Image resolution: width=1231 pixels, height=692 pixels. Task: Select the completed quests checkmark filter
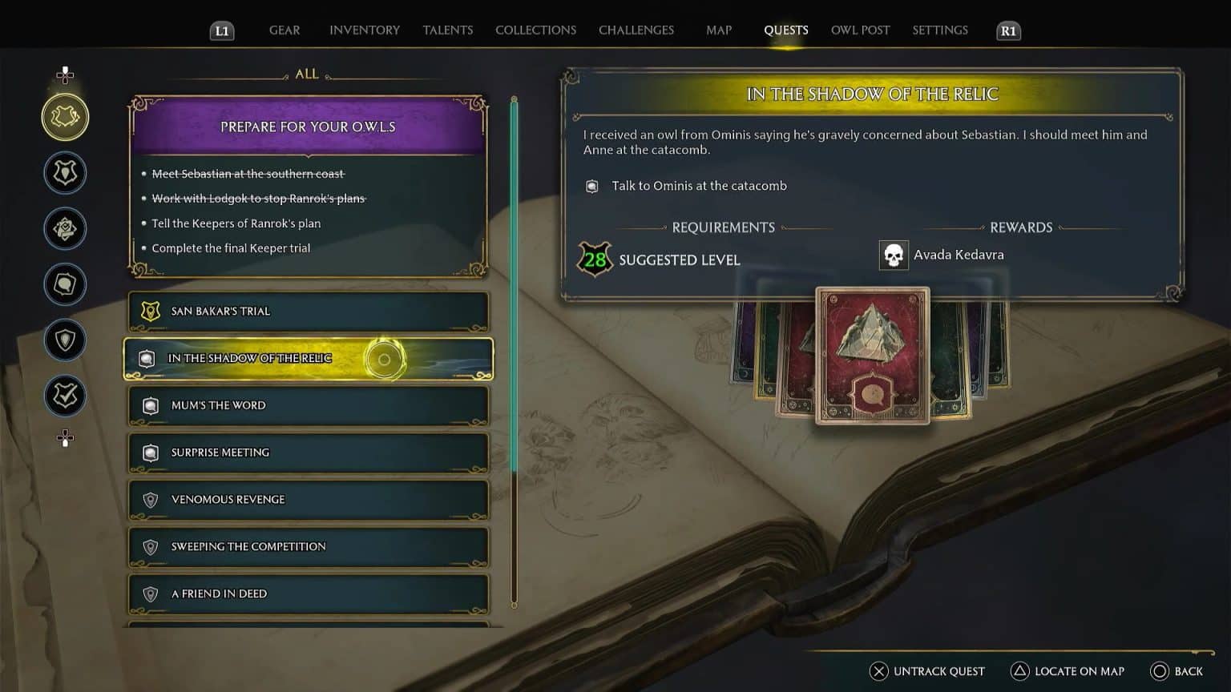click(65, 396)
